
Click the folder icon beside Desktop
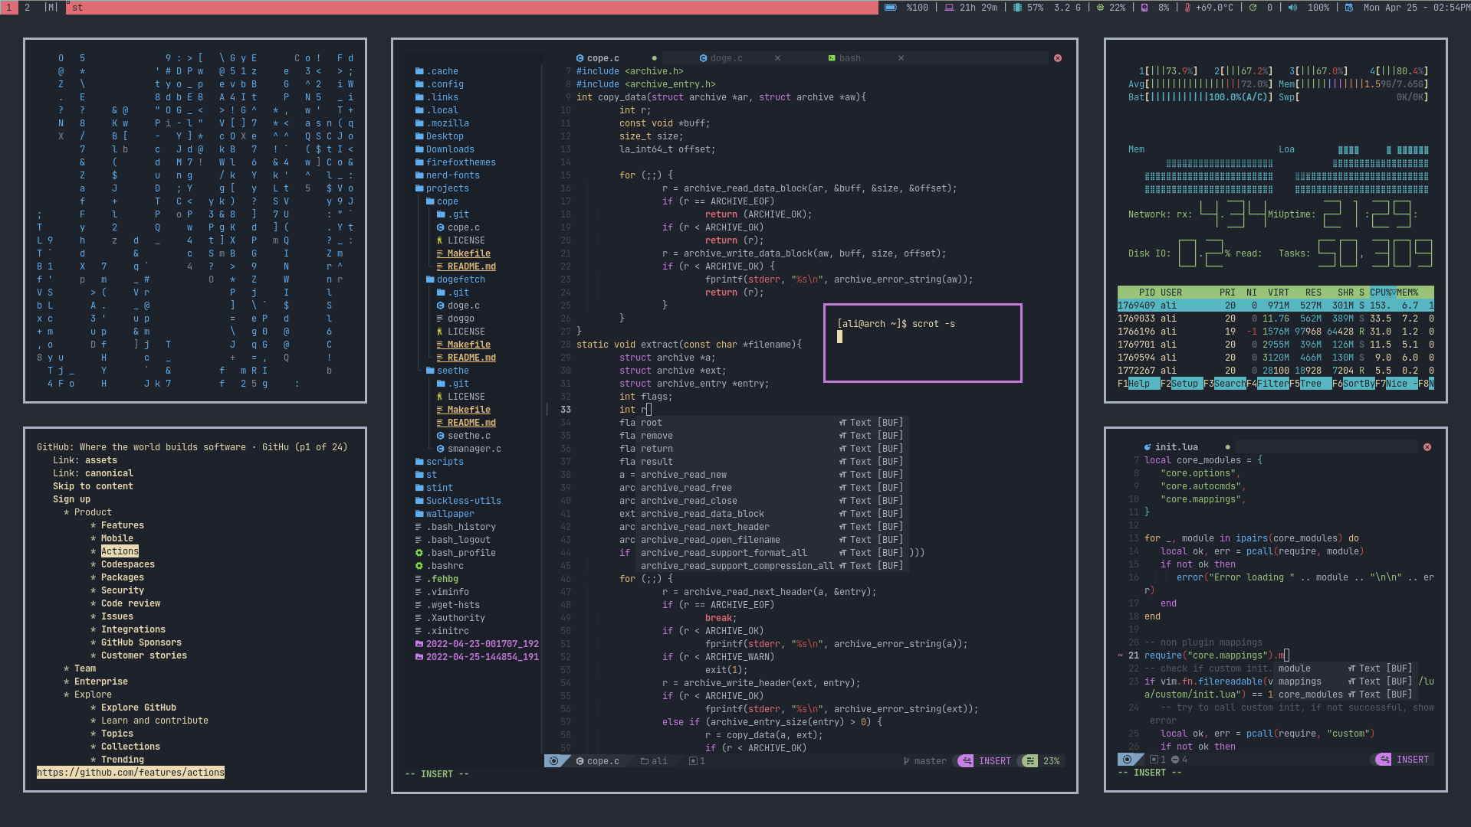point(419,136)
